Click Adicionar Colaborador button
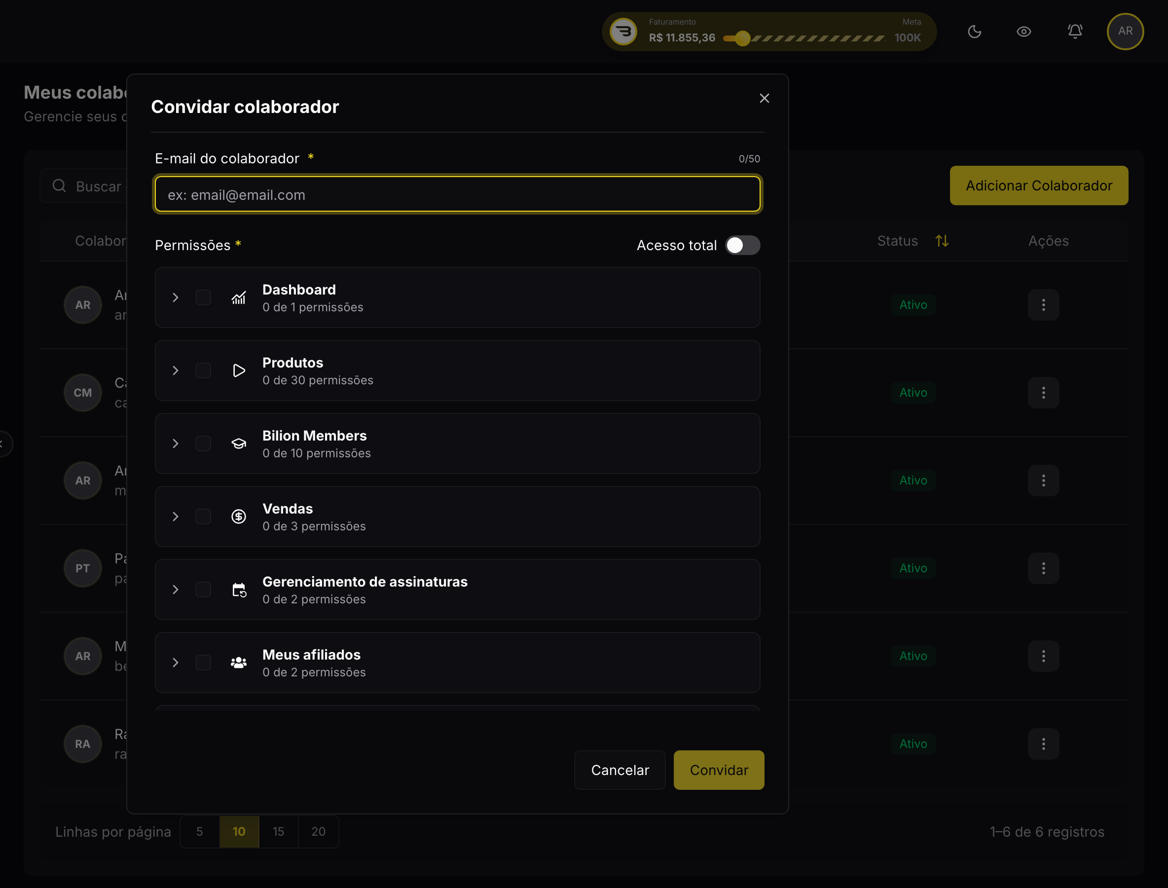The width and height of the screenshot is (1168, 888). click(1038, 185)
